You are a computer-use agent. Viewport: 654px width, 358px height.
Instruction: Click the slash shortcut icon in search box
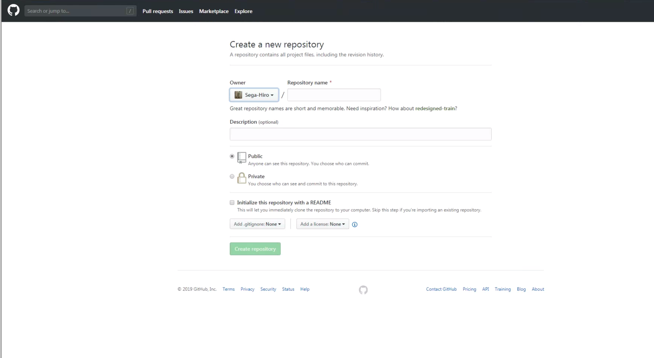click(x=130, y=11)
